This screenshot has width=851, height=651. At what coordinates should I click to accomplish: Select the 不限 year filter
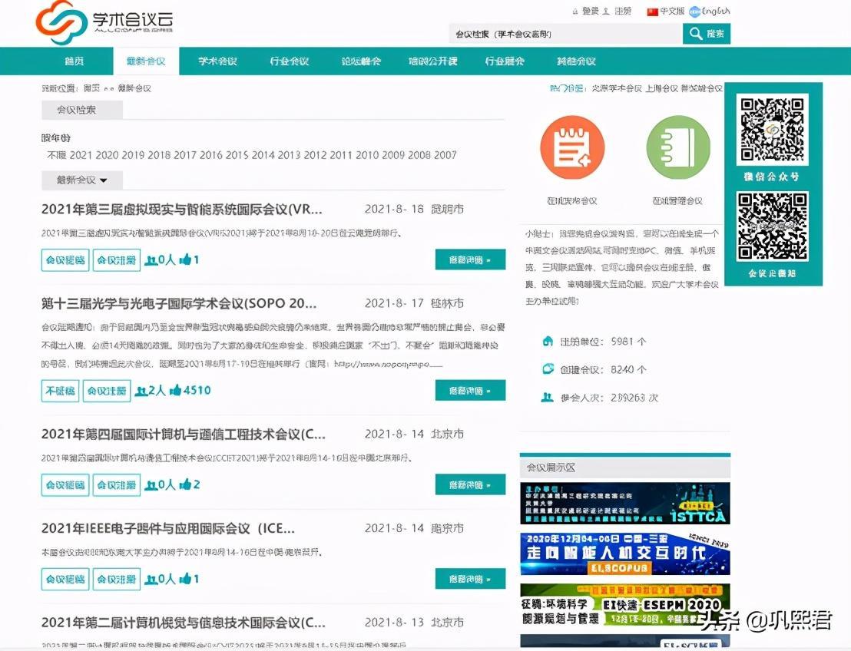57,155
